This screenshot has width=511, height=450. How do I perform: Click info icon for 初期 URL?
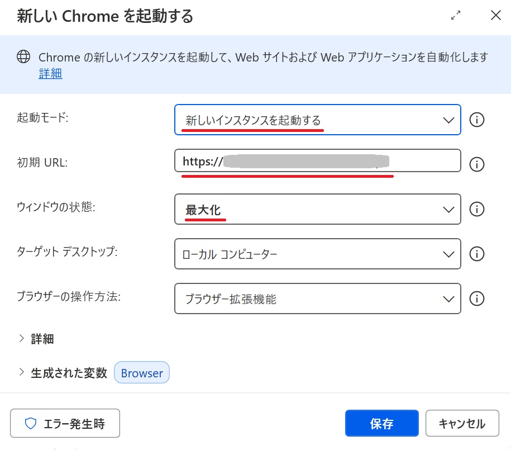click(x=476, y=164)
